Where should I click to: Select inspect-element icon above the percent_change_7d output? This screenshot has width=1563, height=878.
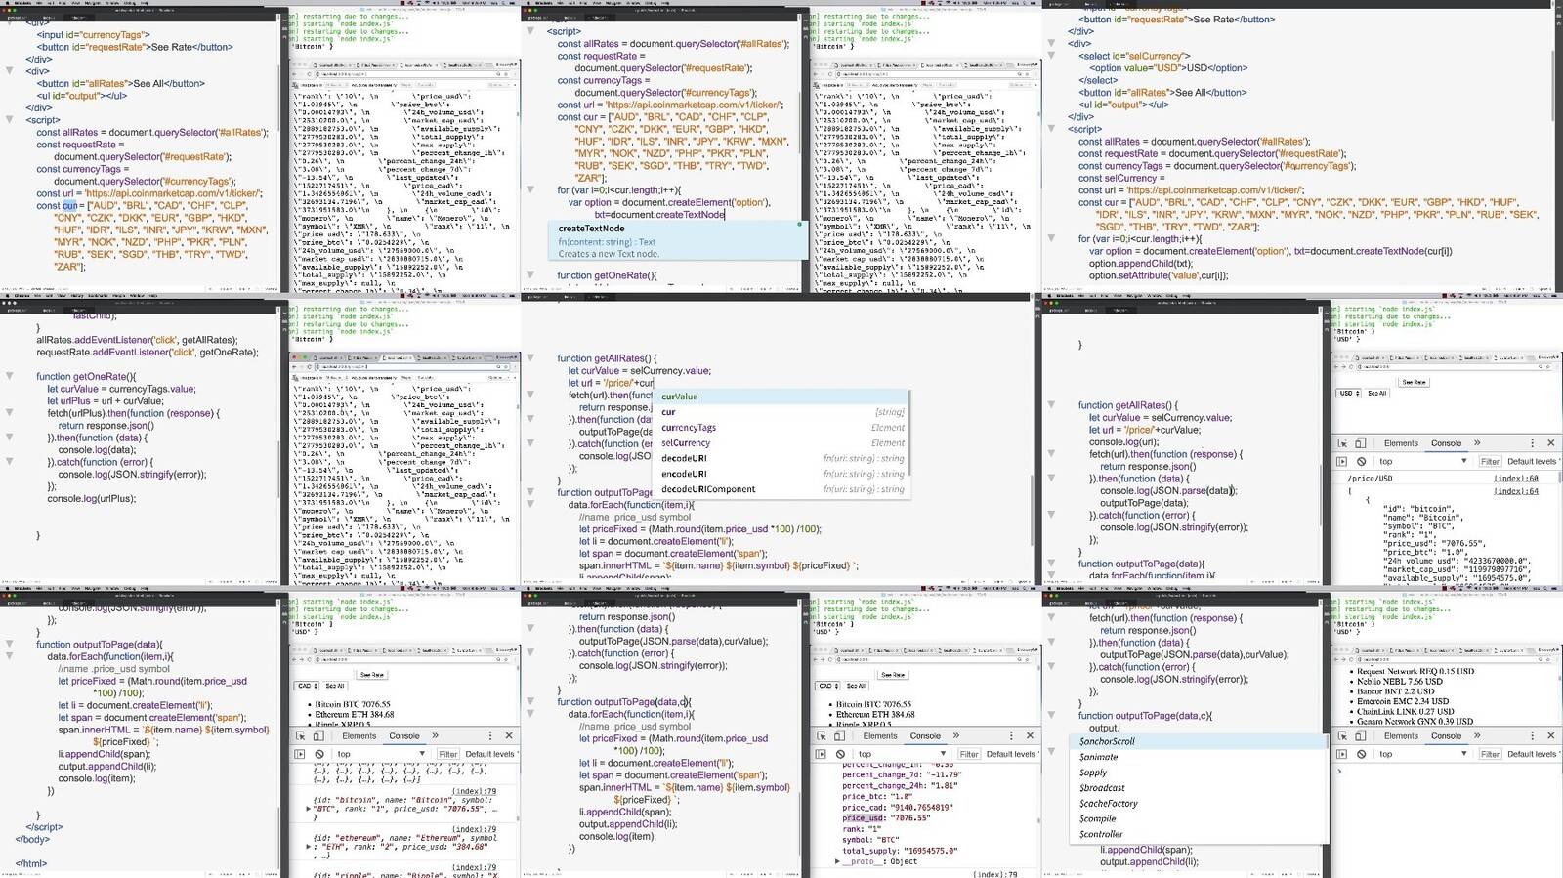pos(822,736)
